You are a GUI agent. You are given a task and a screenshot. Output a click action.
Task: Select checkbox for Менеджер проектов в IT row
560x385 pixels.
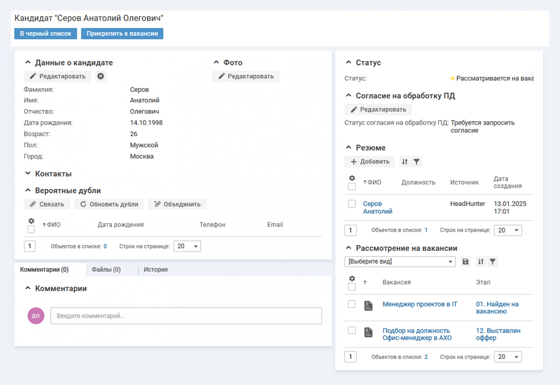[352, 304]
